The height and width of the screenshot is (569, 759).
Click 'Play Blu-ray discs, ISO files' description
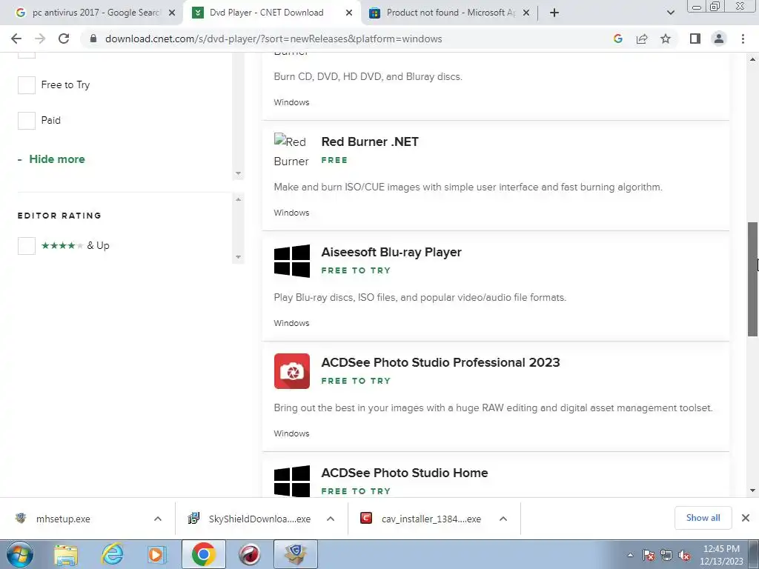[420, 298]
